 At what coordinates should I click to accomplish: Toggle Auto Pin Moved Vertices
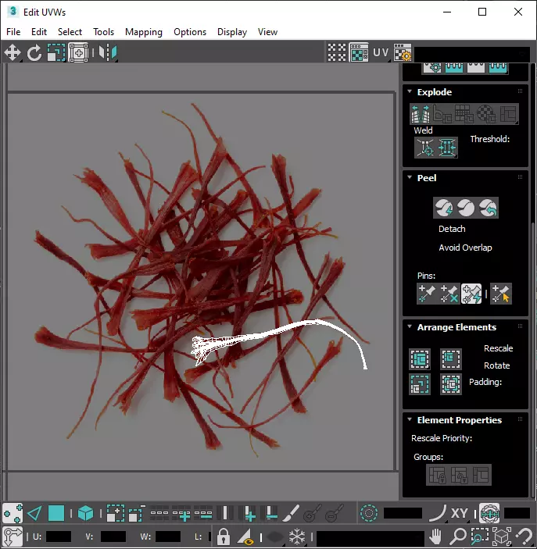click(471, 294)
